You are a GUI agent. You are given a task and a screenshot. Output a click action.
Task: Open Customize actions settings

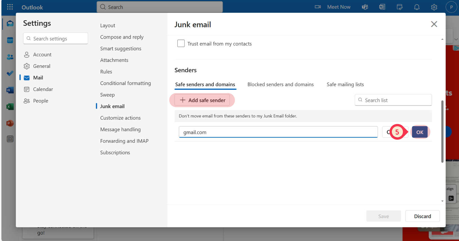120,118
